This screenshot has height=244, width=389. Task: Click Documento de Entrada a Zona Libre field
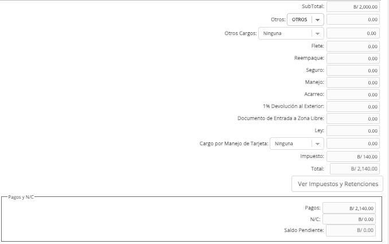coord(353,119)
